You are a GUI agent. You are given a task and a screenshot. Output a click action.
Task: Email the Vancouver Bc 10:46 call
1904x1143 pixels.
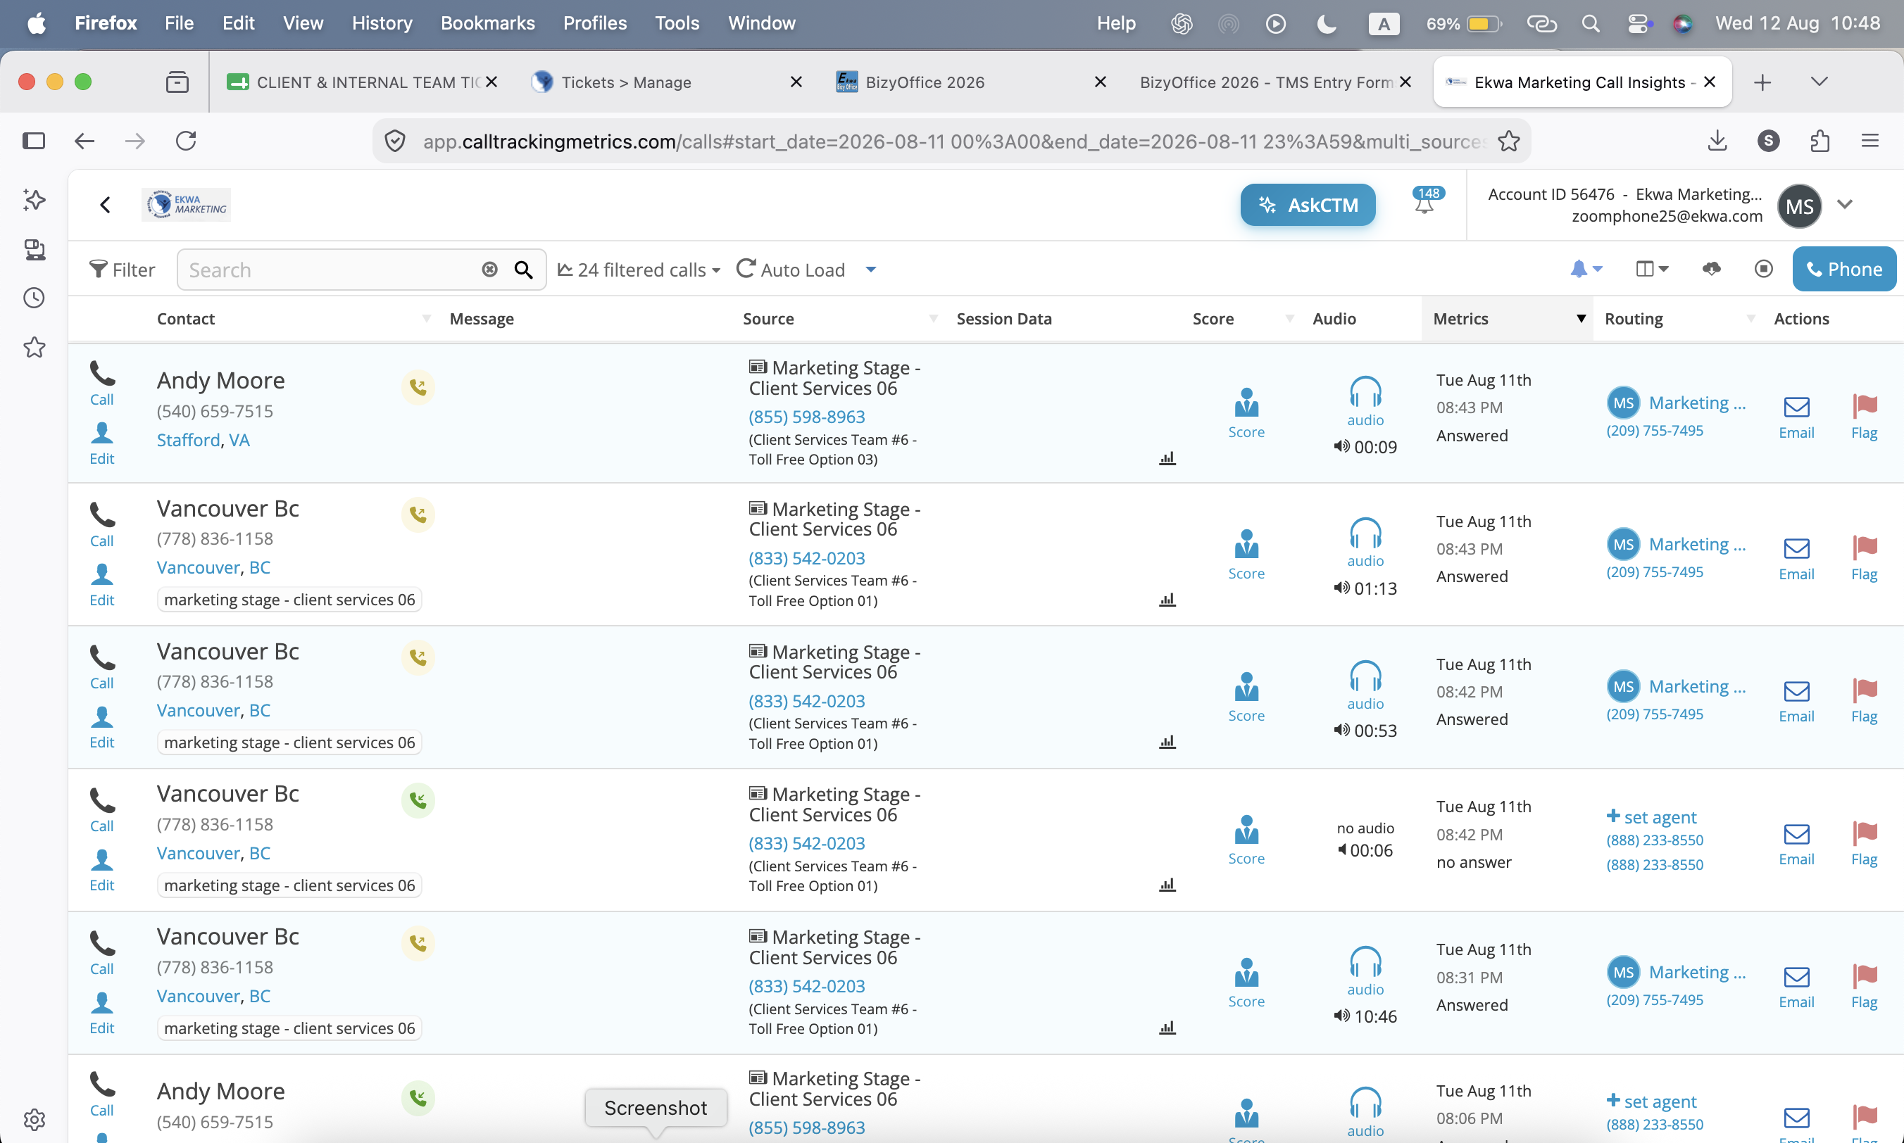[1796, 987]
